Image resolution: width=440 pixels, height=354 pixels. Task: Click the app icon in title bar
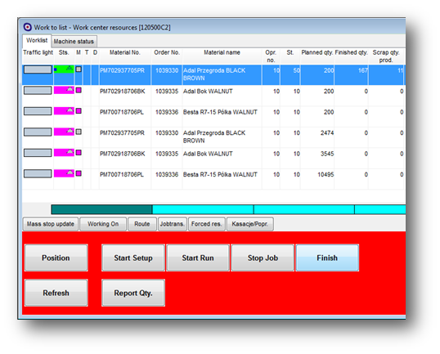pyautogui.click(x=27, y=27)
